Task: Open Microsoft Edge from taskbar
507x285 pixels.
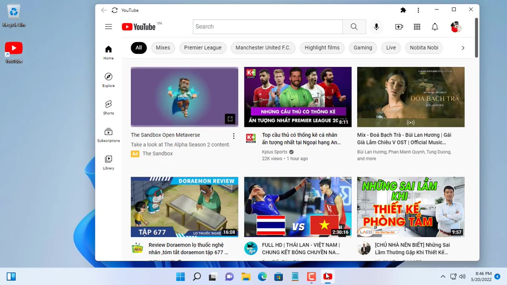Action: [x=263, y=276]
